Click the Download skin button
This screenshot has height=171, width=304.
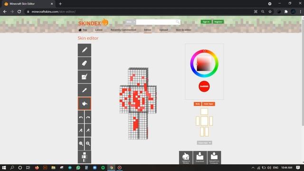pyautogui.click(x=200, y=158)
